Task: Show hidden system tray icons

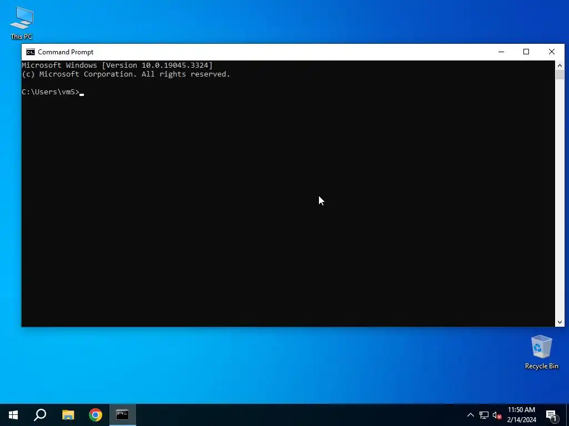Action: 470,415
